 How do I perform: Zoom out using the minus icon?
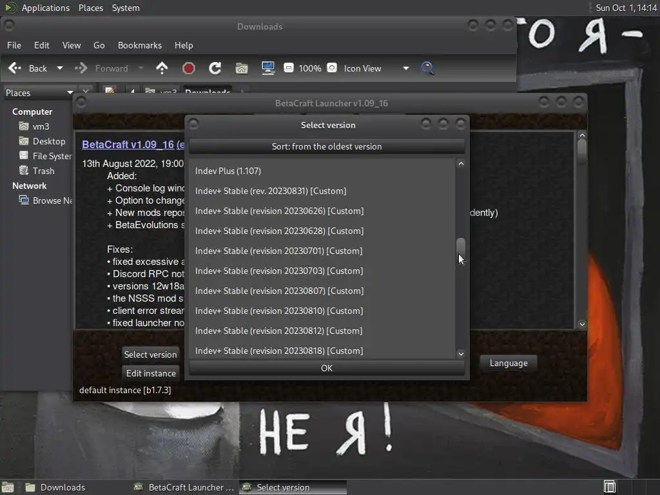[288, 68]
